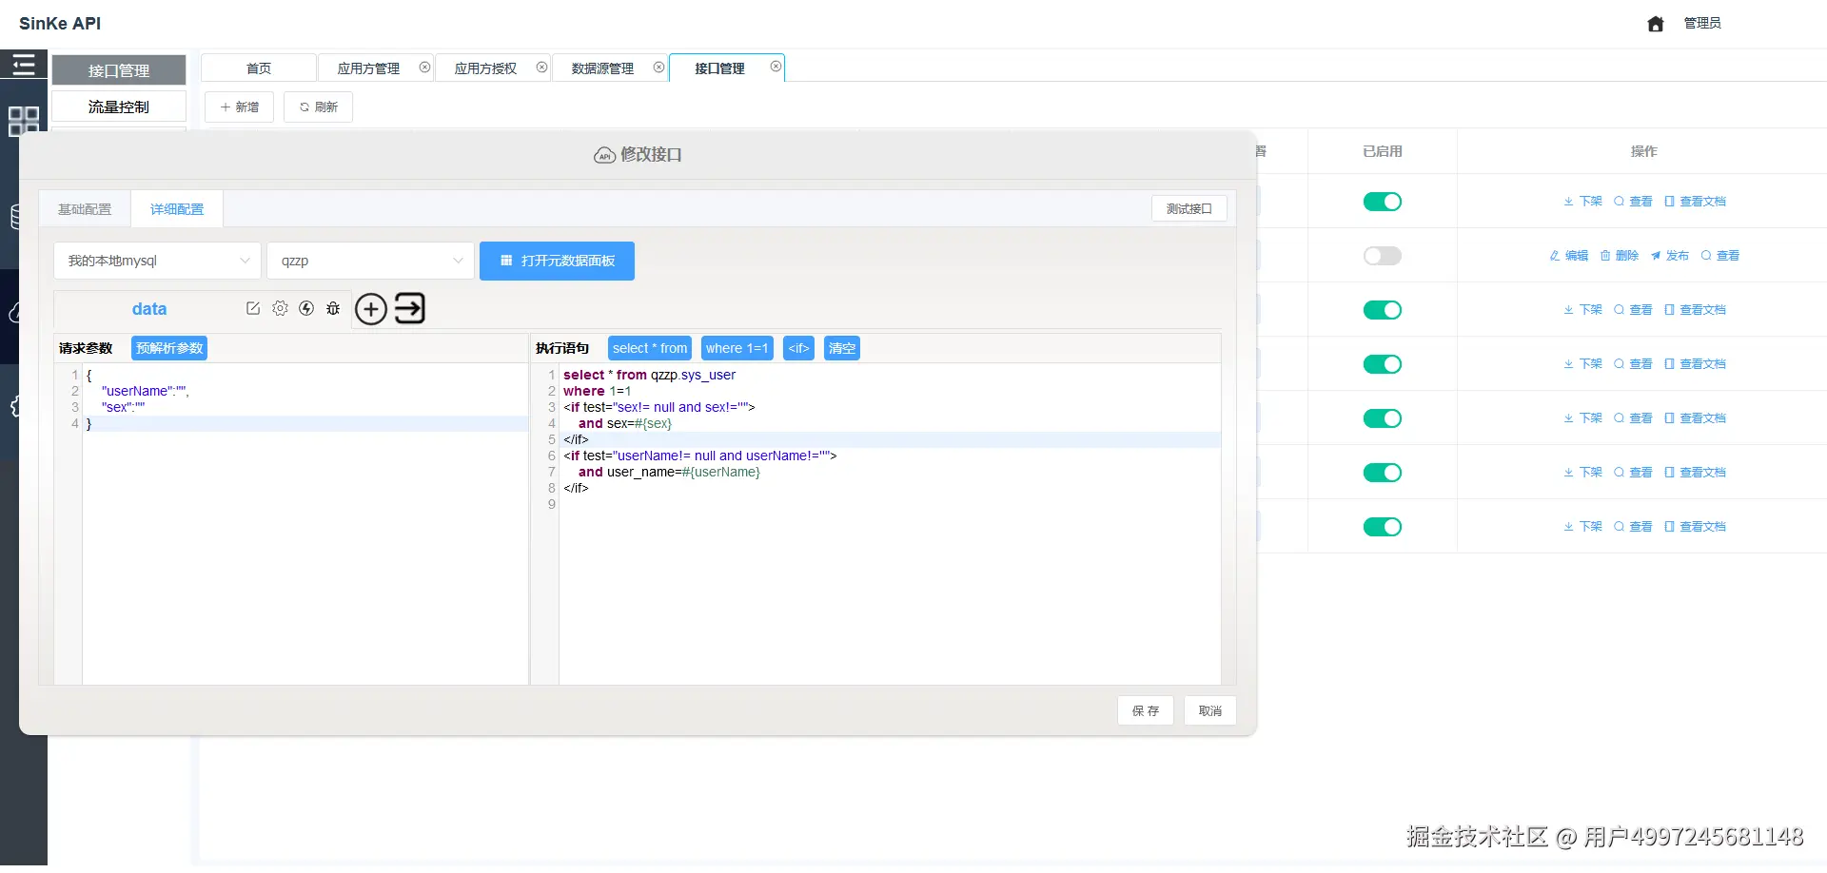Open 流量控制 in the side menu
Image resolution: width=1827 pixels, height=873 pixels.
tap(119, 107)
